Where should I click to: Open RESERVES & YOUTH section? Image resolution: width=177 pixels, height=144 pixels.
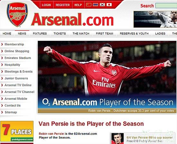coord(134,33)
